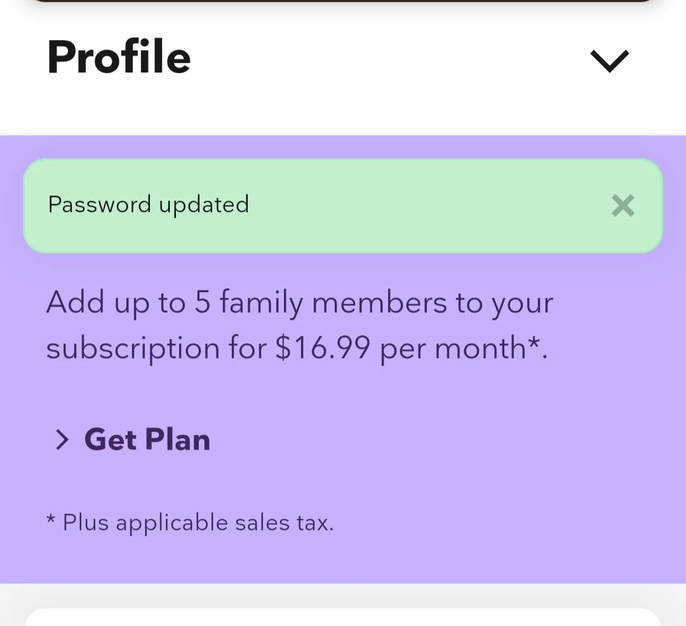
Task: Tap the dark bar above Profile
Action: pos(343,1)
